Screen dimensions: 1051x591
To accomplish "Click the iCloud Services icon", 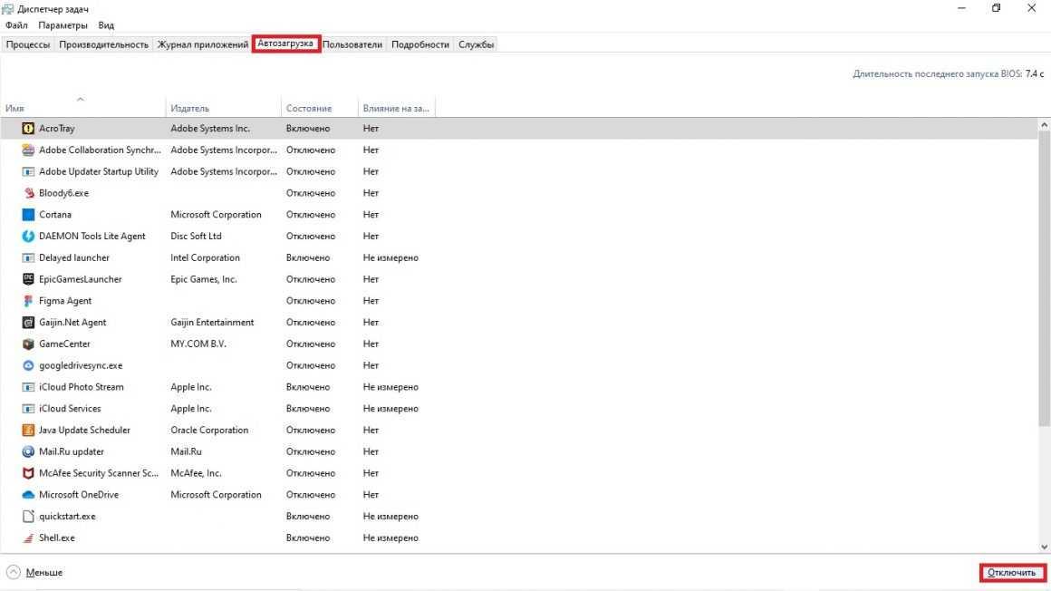I will 28,408.
